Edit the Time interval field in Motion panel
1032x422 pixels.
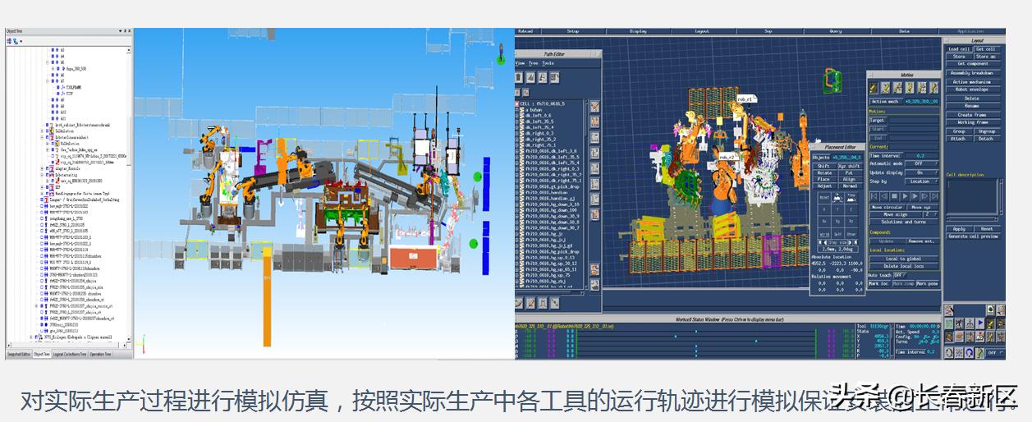click(x=921, y=155)
